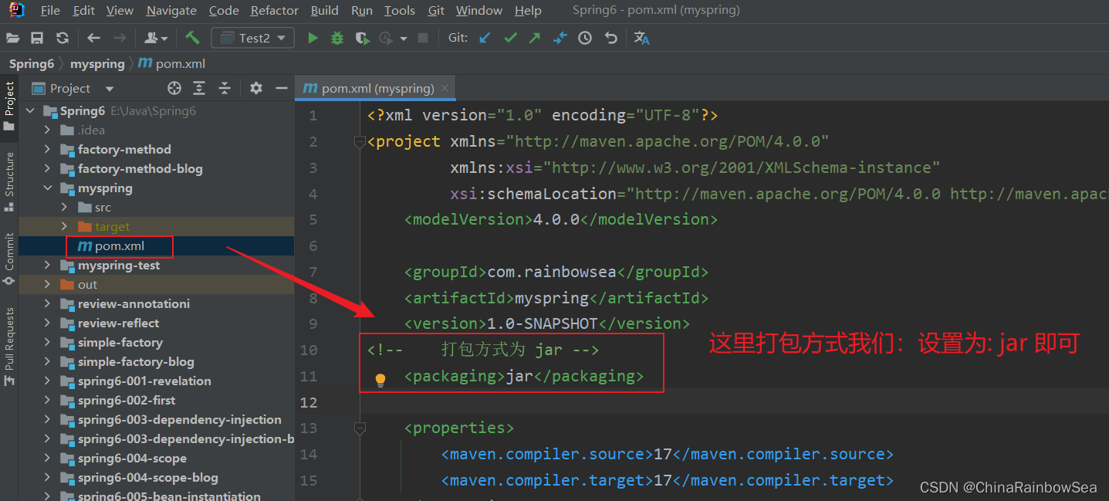This screenshot has width=1109, height=501.
Task: Click pom.xml in the breadcrumb bar
Action: (172, 63)
